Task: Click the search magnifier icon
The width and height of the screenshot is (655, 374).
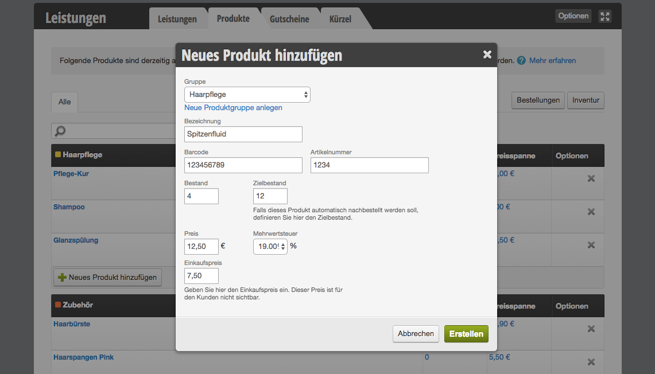Action: [60, 131]
